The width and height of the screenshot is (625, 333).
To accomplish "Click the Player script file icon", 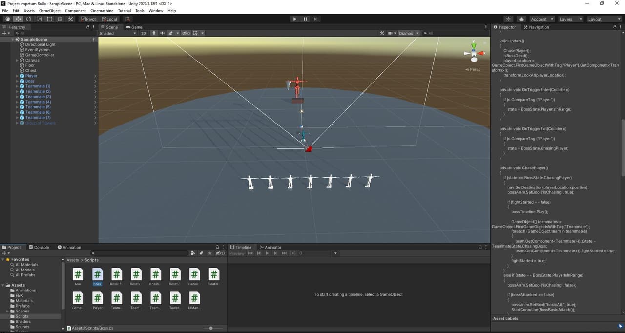I will [x=98, y=298].
